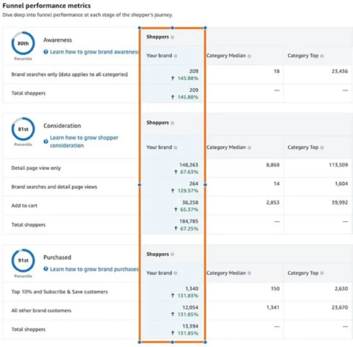The width and height of the screenshot is (353, 347).
Task: Click the question mark beside brand awareness link
Action: (x=45, y=52)
